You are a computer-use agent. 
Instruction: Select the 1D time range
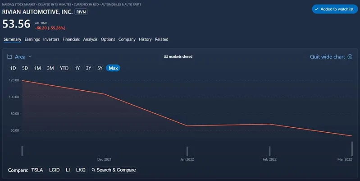pos(13,68)
